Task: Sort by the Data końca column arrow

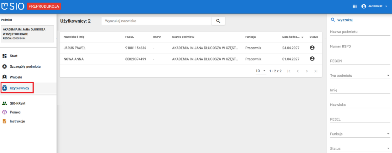Action: [302, 37]
